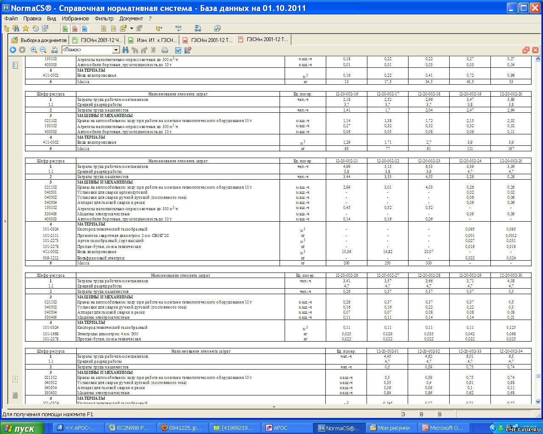This screenshot has width=543, height=434.
Task: Switch to the Изм. И1 к ГЭСН tab
Action: (x=152, y=40)
